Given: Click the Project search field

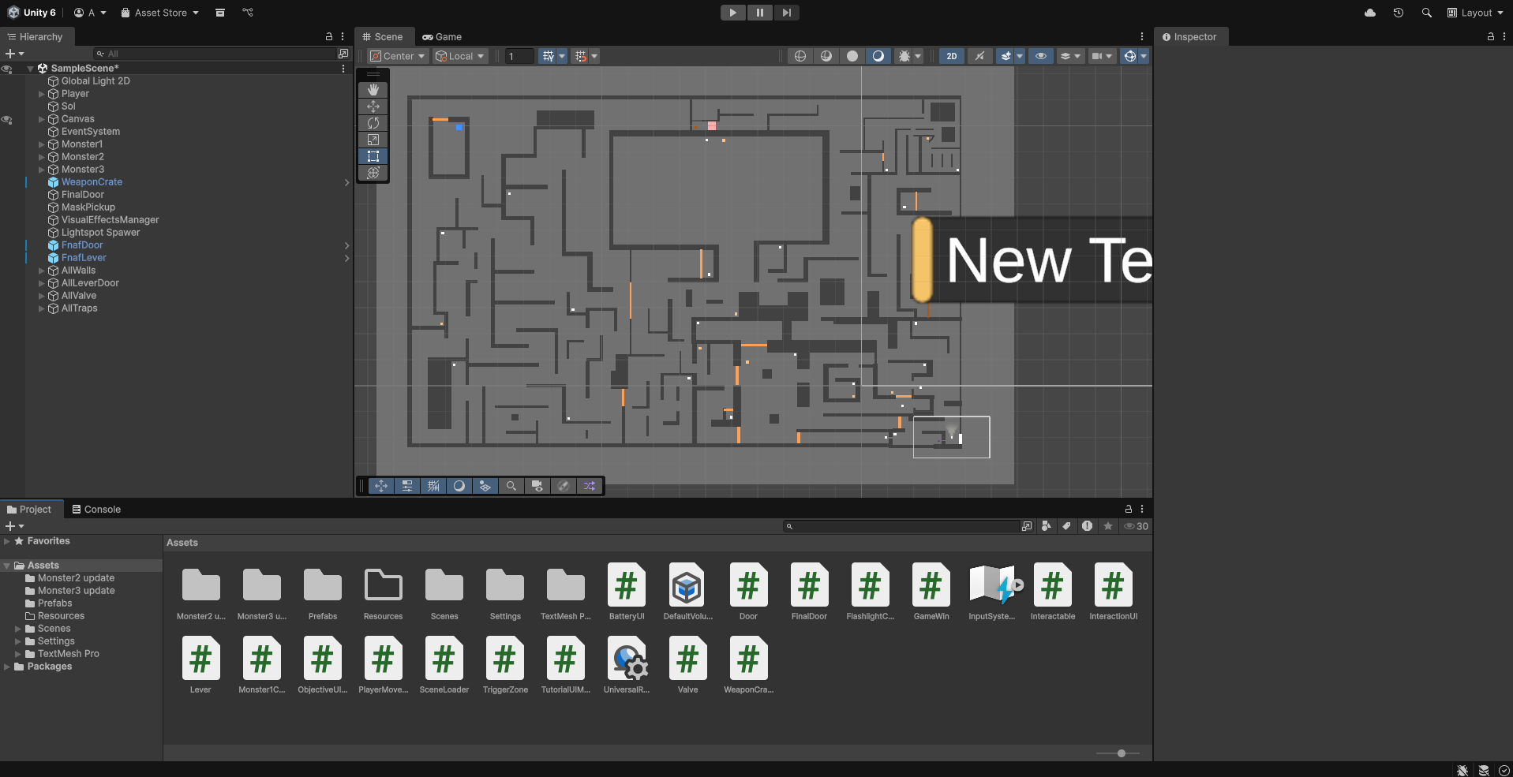Looking at the screenshot, I should [904, 526].
